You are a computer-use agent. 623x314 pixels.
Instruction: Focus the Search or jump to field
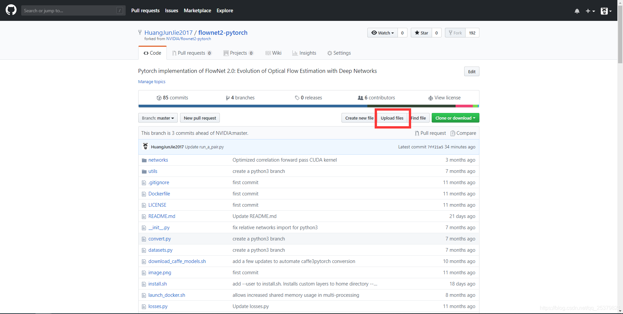73,11
